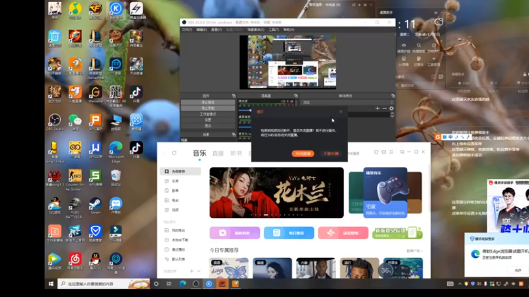Open the WPS Writer blue W icon
529x297 pixels.
(x=95, y=148)
